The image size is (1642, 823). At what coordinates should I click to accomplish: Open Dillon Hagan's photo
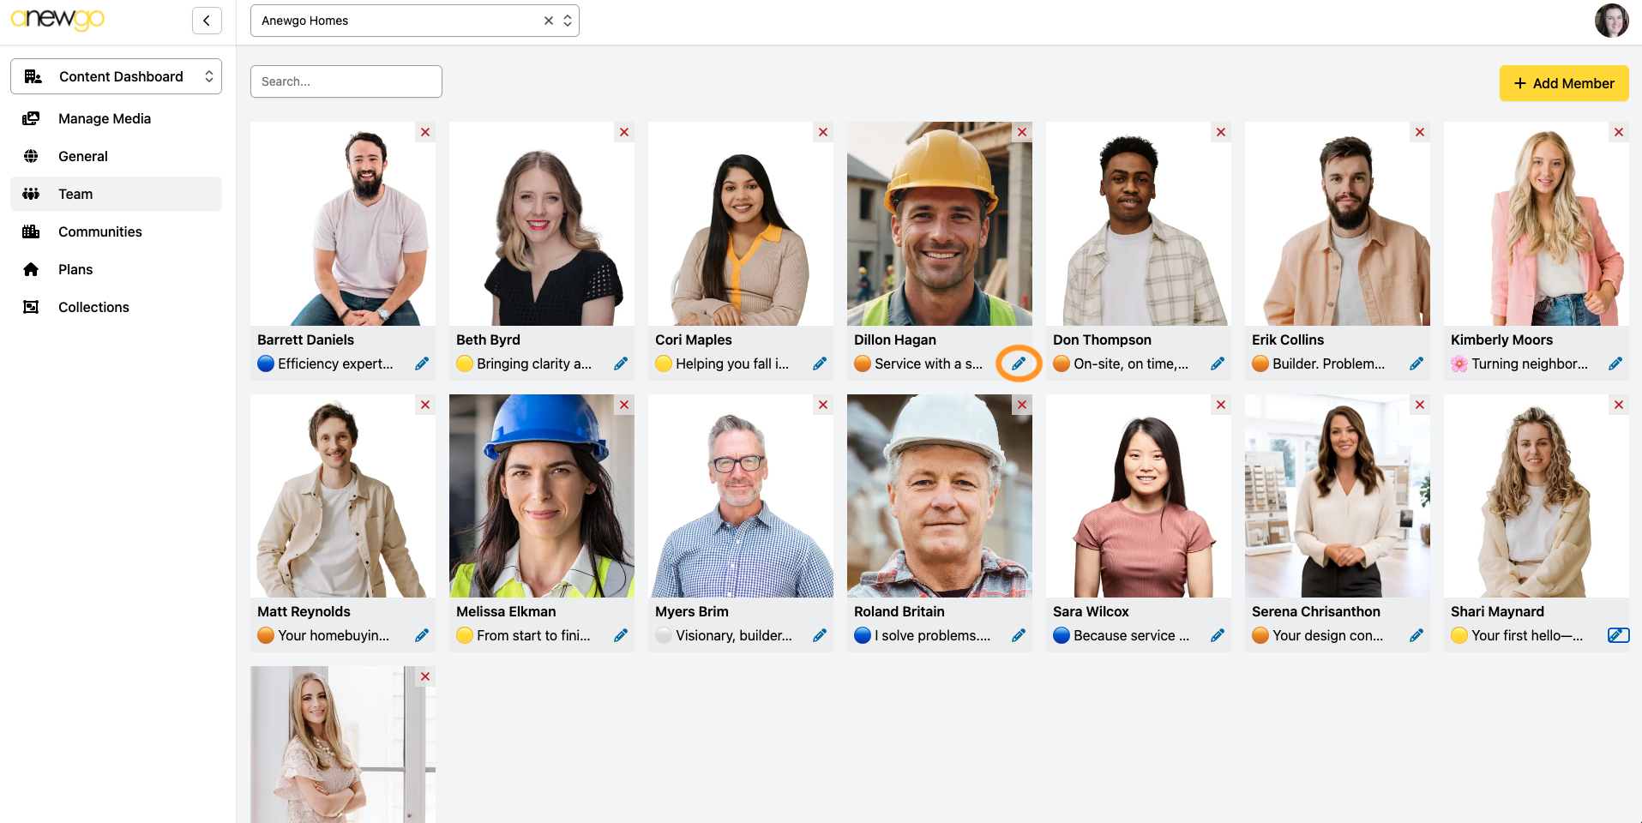point(940,224)
